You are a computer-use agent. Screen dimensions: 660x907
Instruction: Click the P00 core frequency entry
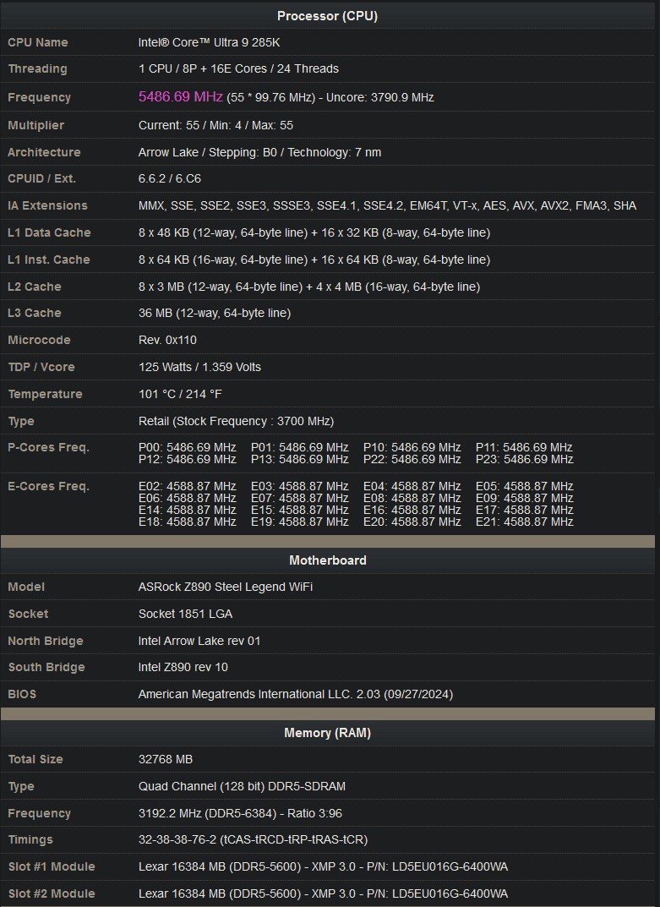click(188, 448)
